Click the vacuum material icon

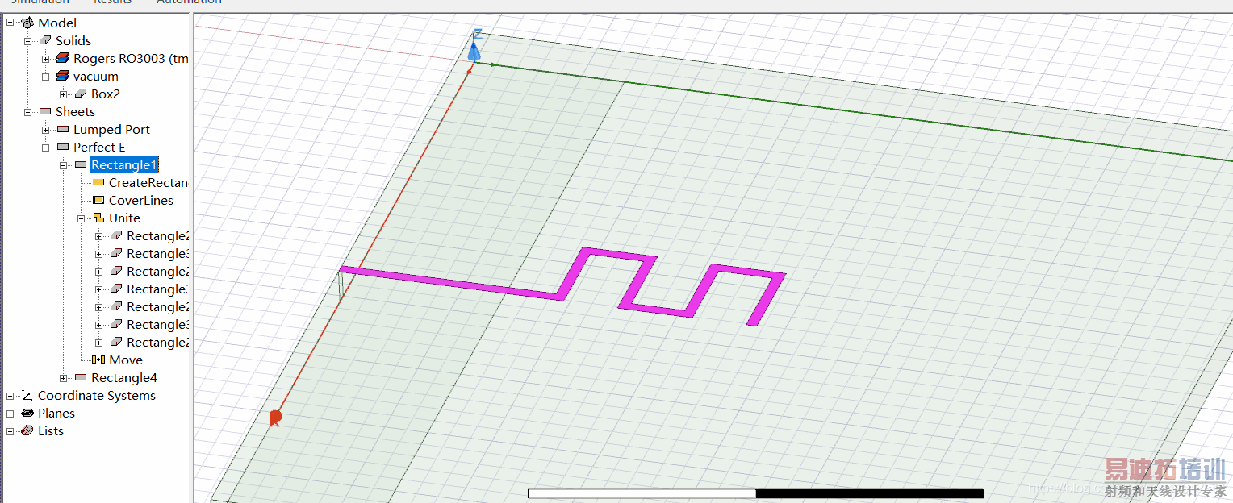coord(63,76)
